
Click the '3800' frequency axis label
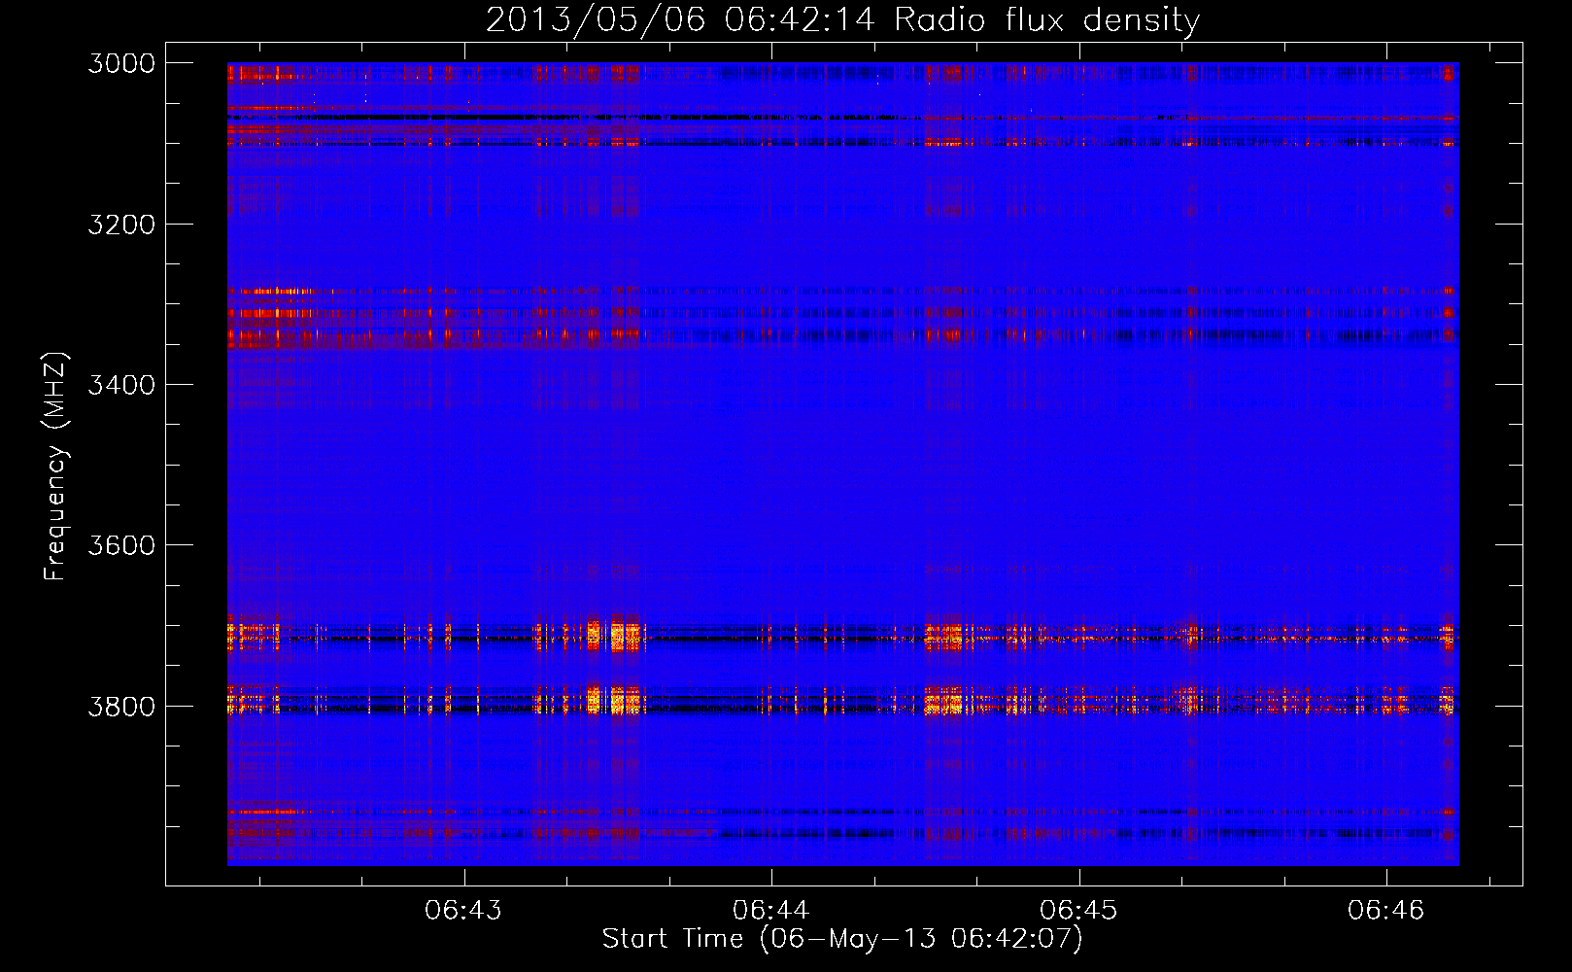point(121,706)
